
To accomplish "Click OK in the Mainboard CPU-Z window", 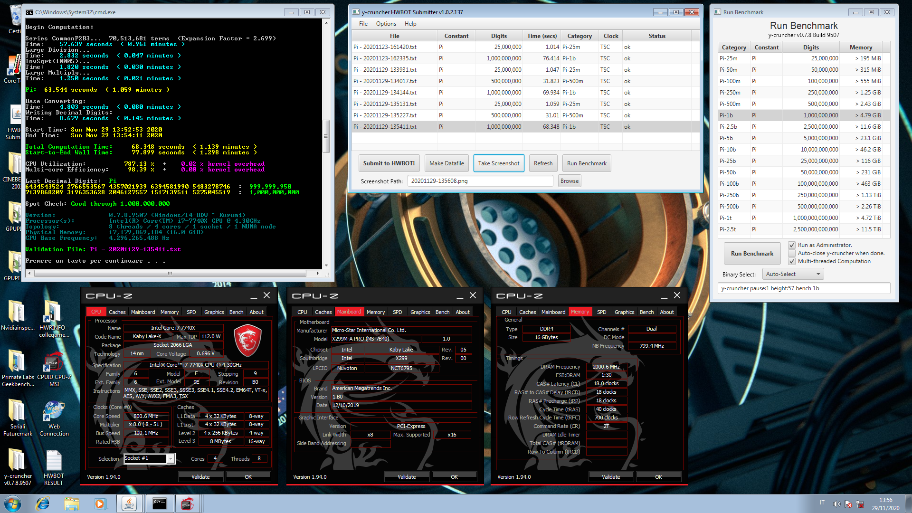I will pyautogui.click(x=454, y=477).
